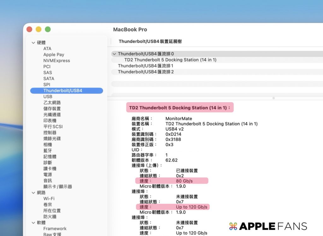323x236 pixels.
Task: Select TD2 Thunderbolt 5 Docking Station row
Action: tap(170, 60)
